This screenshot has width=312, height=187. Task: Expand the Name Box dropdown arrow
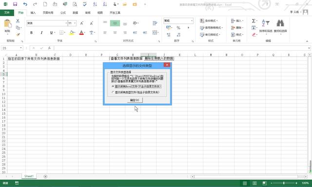click(x=21, y=48)
